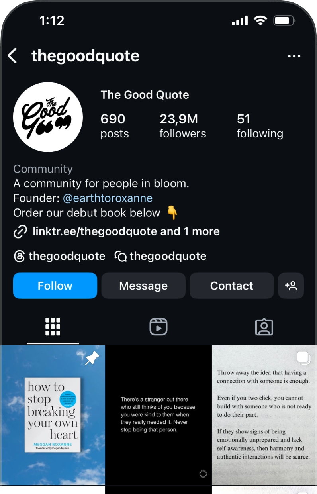Tap the Message button
317x494 pixels.
[143, 286]
